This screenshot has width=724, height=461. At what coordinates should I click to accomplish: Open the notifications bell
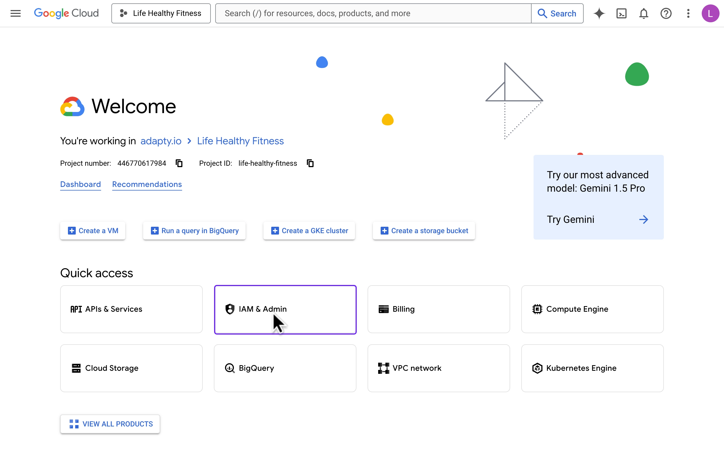644,13
